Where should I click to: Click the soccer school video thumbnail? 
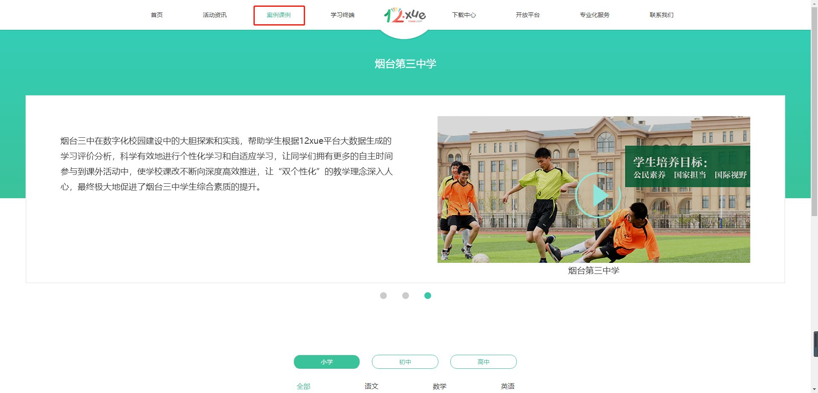[593, 189]
